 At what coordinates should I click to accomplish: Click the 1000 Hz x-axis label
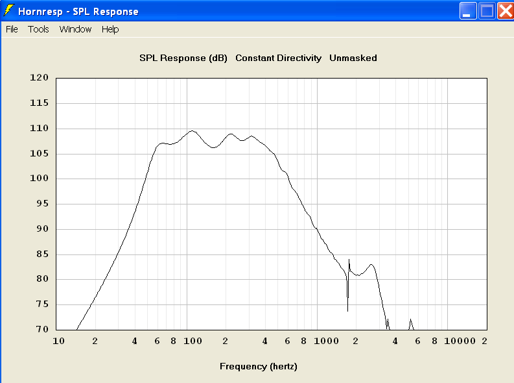click(327, 341)
